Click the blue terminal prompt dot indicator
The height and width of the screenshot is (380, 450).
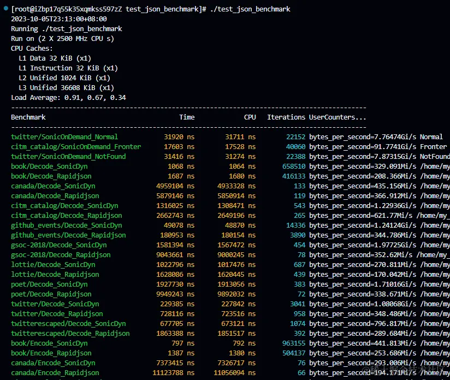click(6, 8)
